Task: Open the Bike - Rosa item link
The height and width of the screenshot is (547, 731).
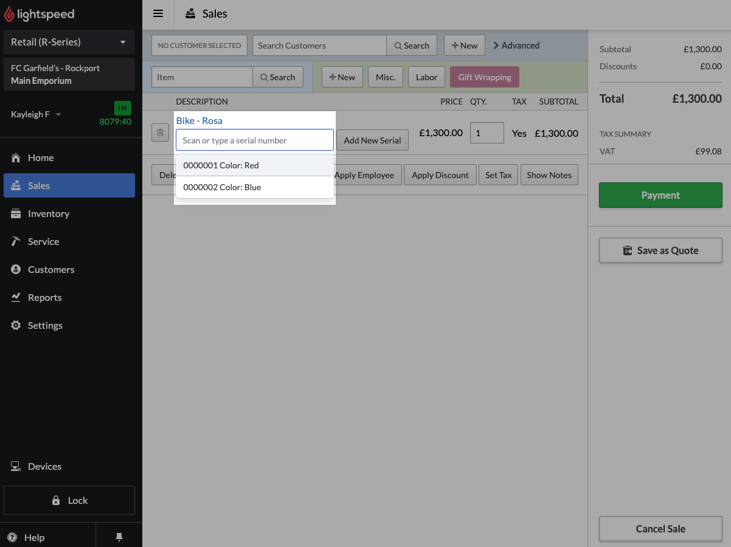Action: pos(199,120)
